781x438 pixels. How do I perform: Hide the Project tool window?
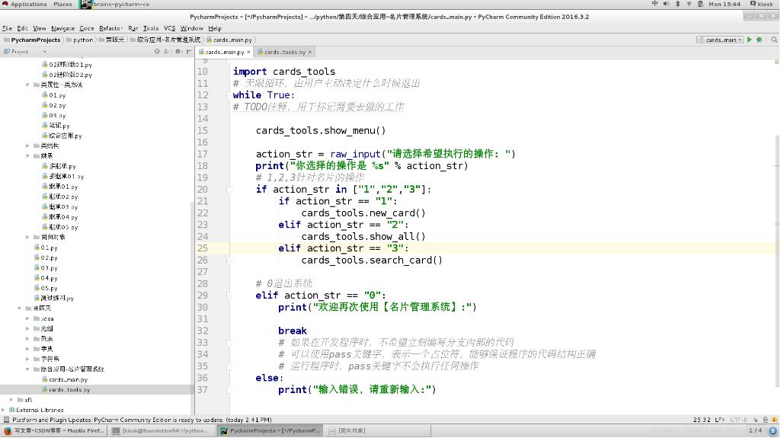coord(189,51)
